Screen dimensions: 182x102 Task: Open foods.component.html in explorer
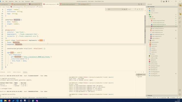tap(162, 21)
